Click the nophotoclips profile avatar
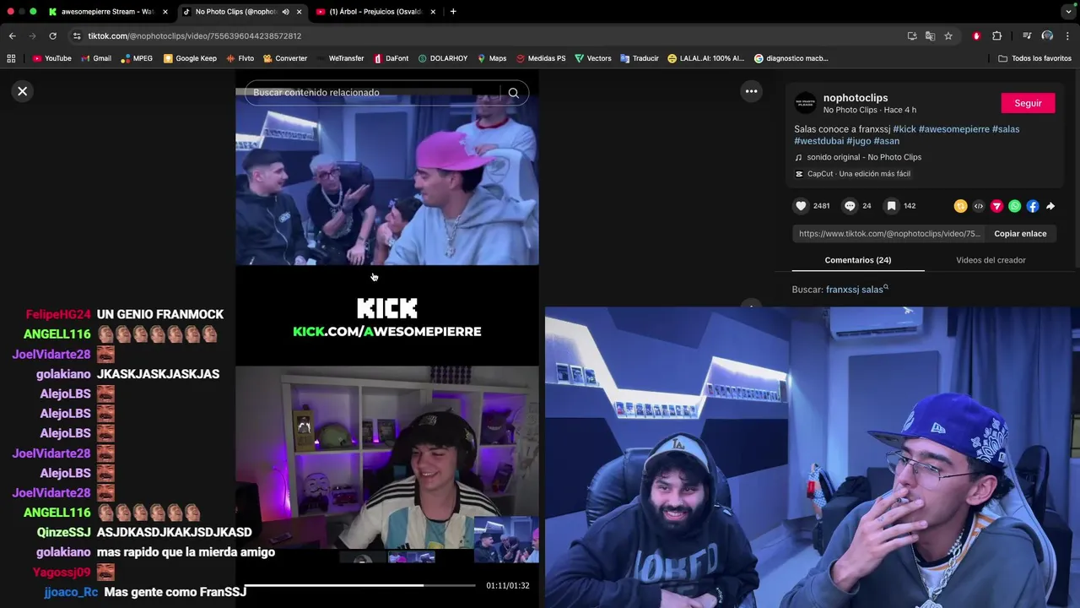 pyautogui.click(x=806, y=103)
